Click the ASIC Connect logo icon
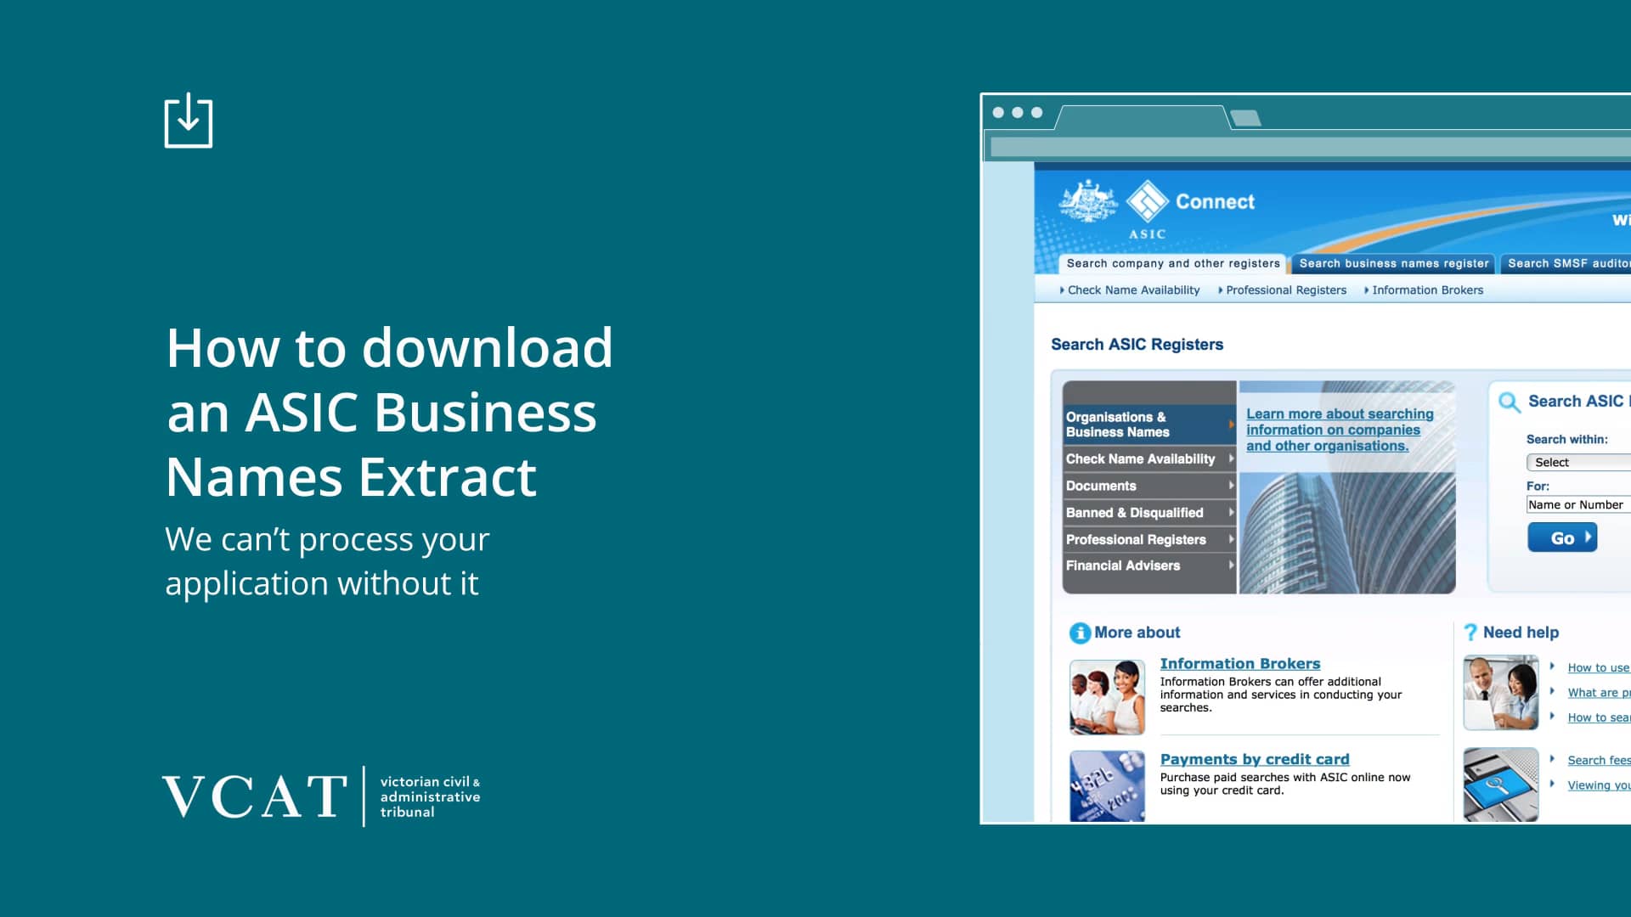 pos(1147,201)
